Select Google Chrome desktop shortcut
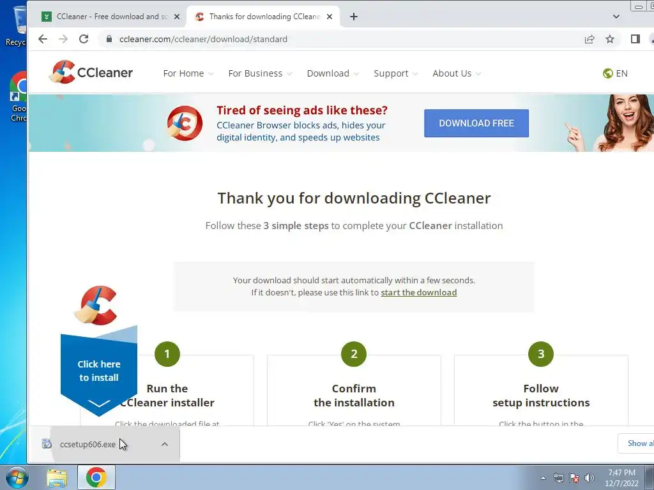Viewport: 654px width, 490px height. 17,97
